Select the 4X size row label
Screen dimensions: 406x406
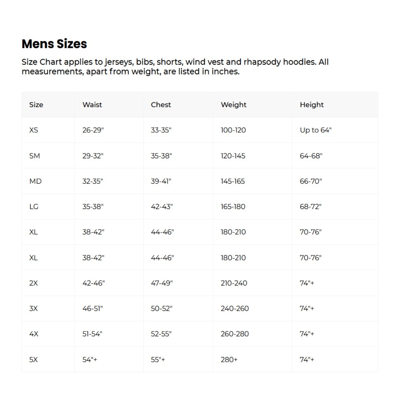(x=34, y=334)
